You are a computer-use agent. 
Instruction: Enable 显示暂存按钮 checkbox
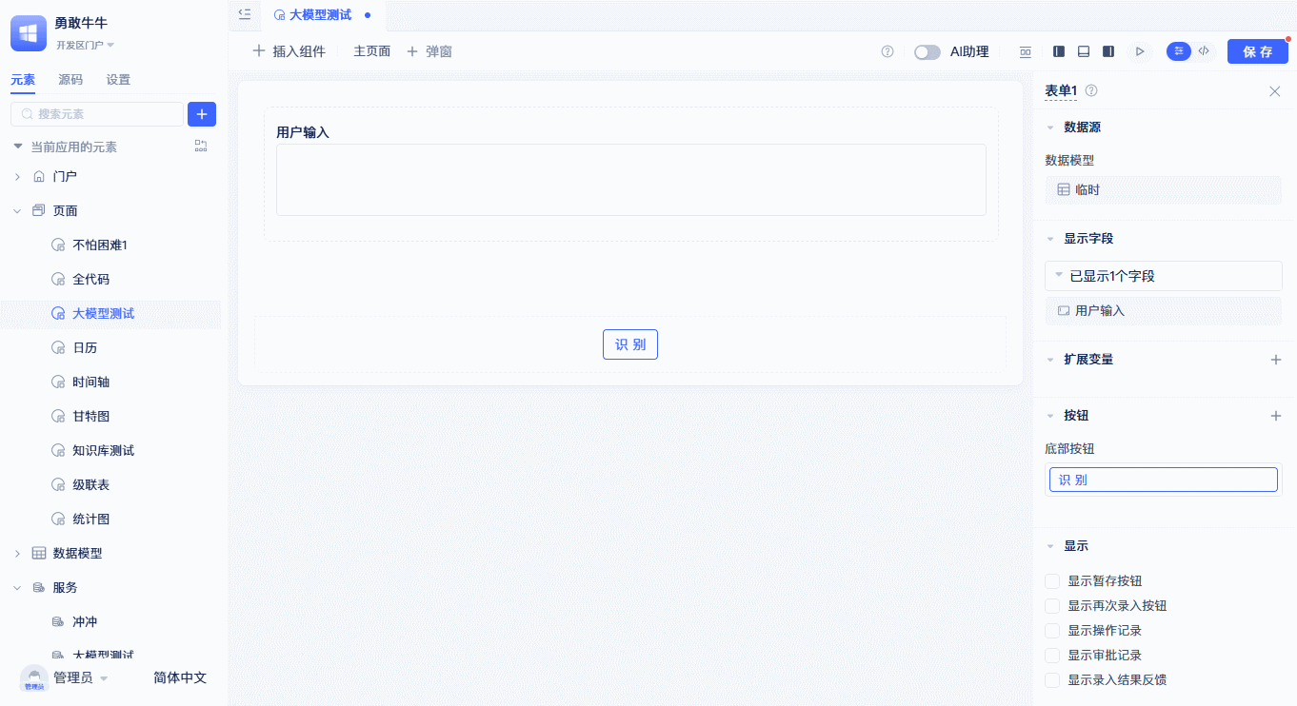click(x=1052, y=581)
